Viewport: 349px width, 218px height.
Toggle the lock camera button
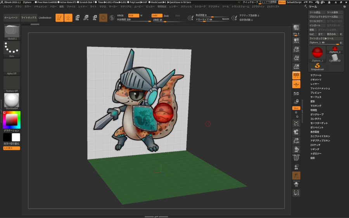[x=296, y=101]
